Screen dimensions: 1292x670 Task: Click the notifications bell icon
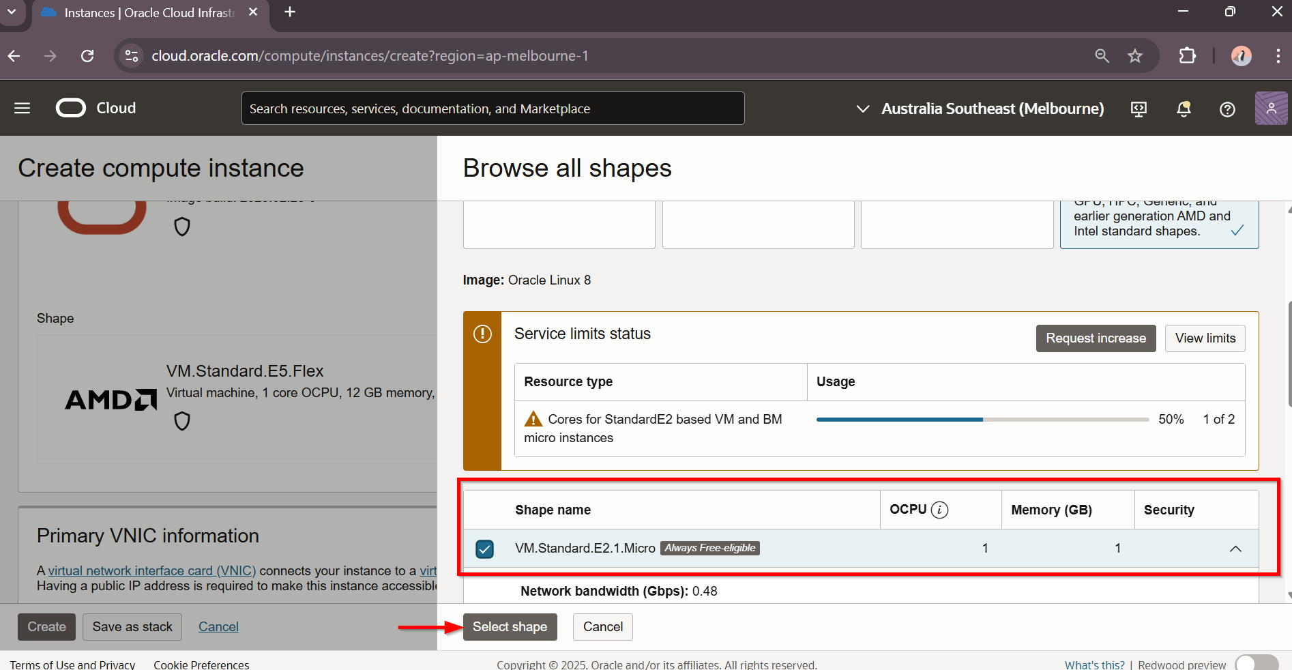point(1184,109)
